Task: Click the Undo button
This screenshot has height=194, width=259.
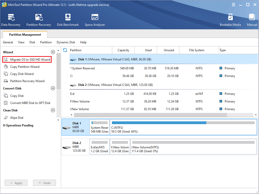Action: point(45,183)
